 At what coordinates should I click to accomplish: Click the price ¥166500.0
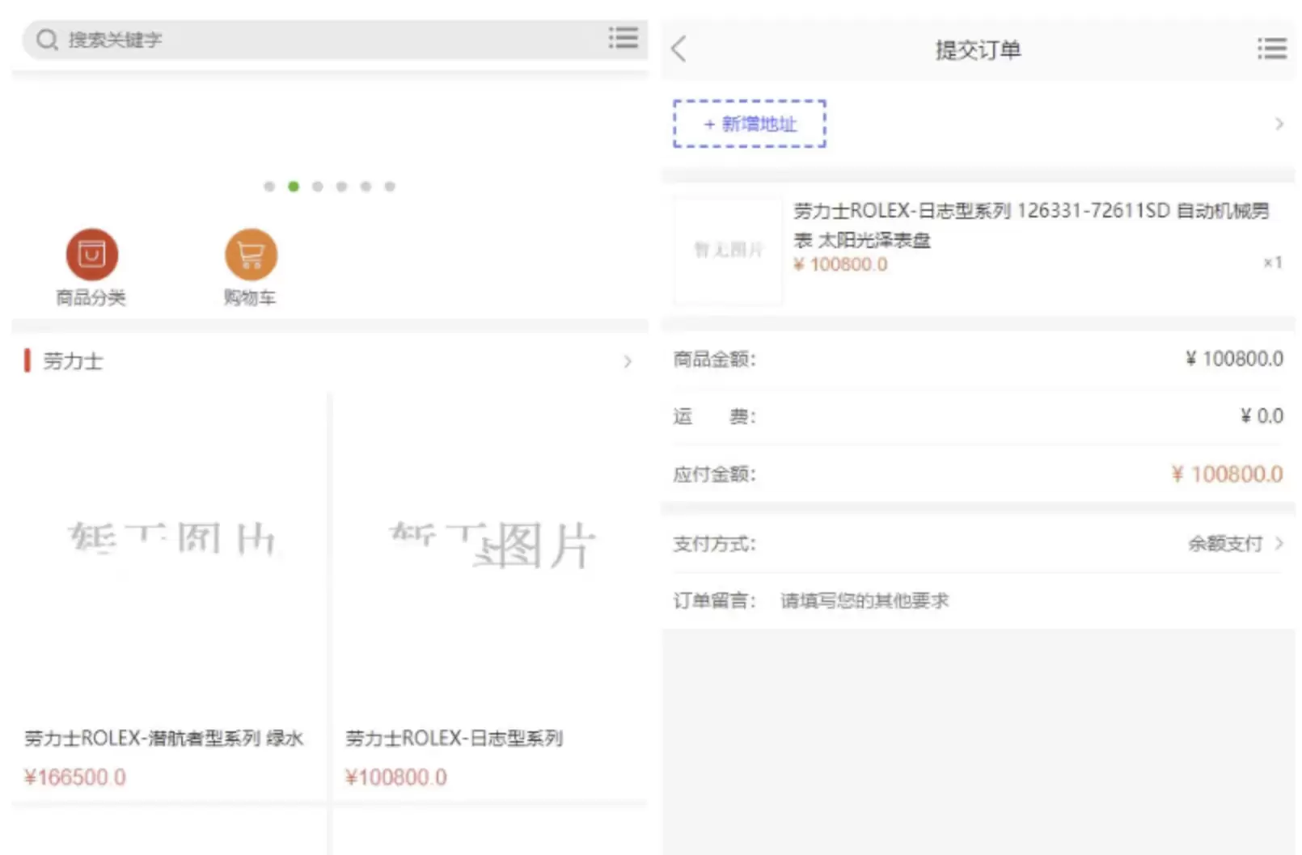75,777
